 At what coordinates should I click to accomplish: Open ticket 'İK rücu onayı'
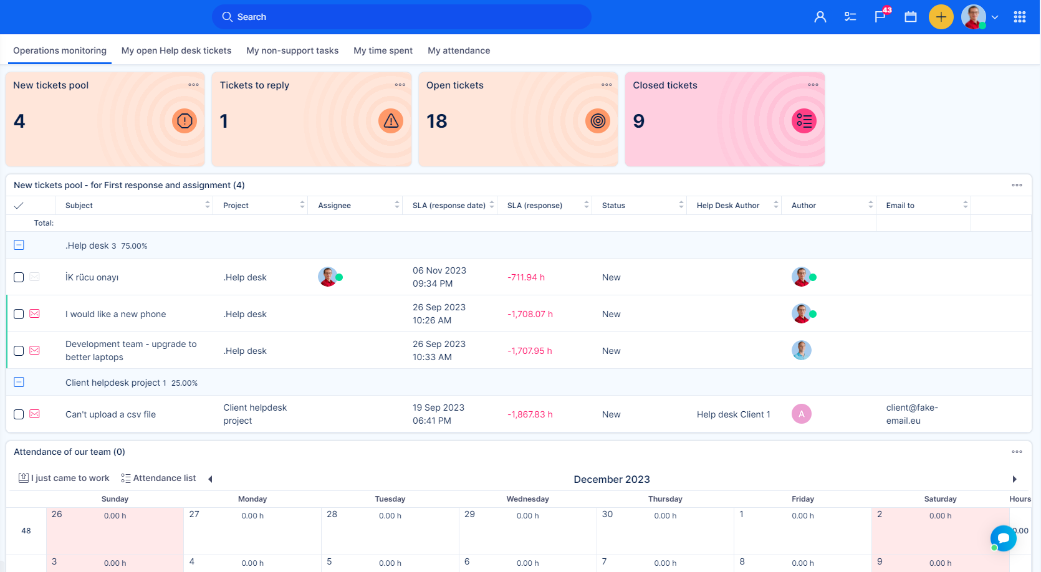click(92, 277)
